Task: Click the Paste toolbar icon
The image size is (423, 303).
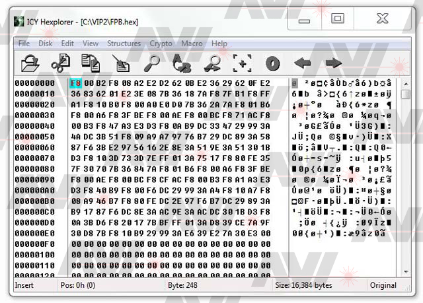Action: point(120,63)
